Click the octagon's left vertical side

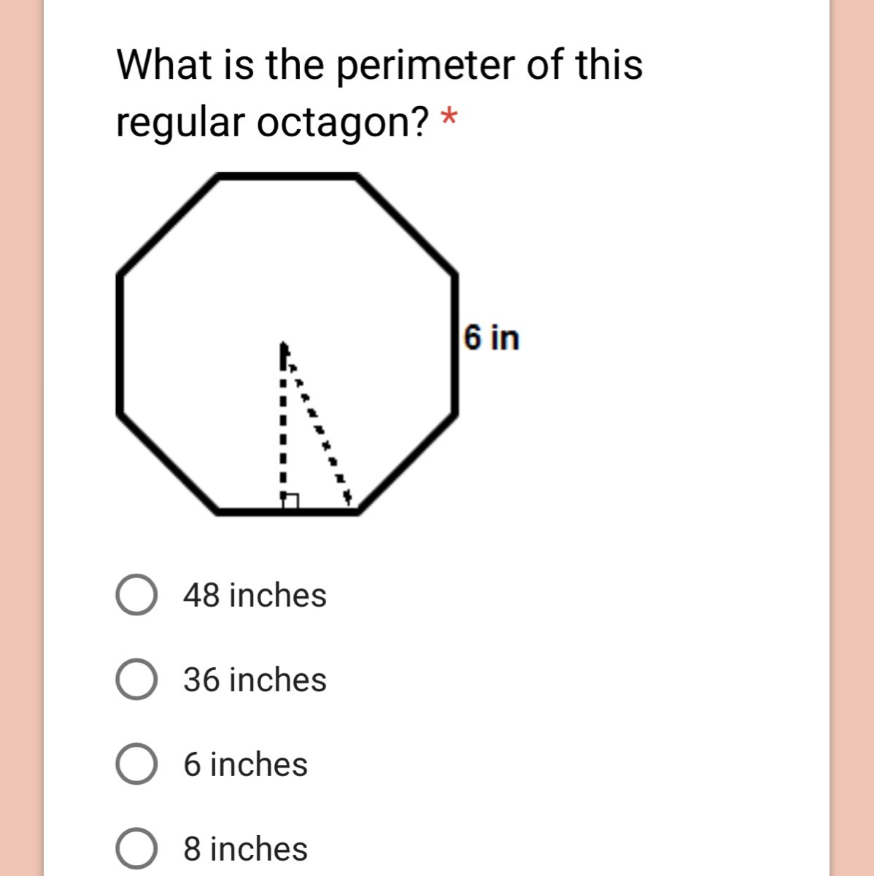119,343
